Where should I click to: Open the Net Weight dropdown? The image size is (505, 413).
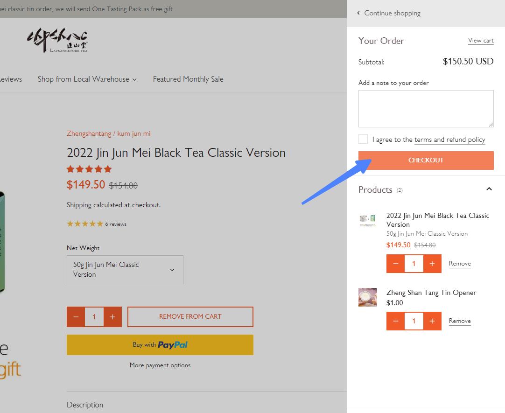(x=125, y=270)
